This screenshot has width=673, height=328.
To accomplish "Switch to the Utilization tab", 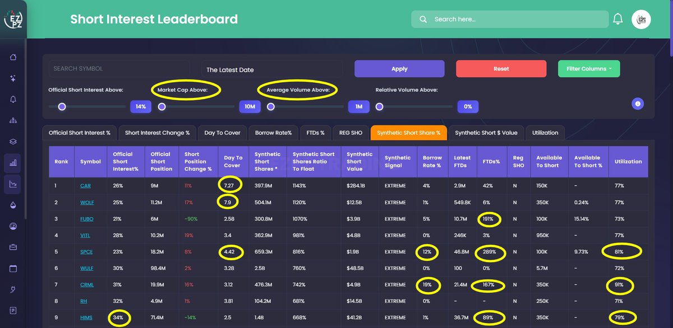I will pyautogui.click(x=545, y=133).
